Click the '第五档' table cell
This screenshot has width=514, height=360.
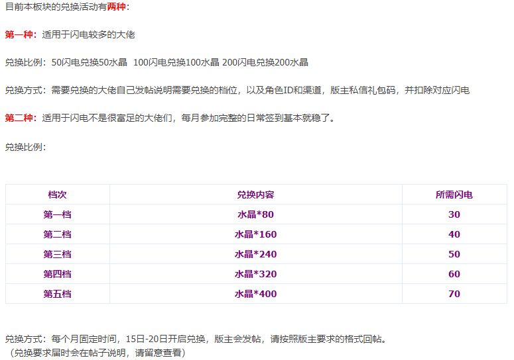point(57,294)
